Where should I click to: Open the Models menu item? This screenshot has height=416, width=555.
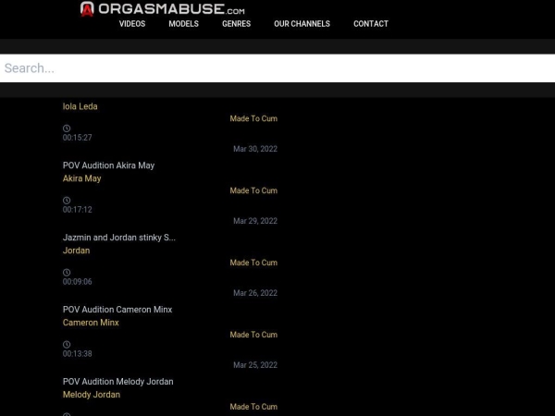tap(183, 24)
